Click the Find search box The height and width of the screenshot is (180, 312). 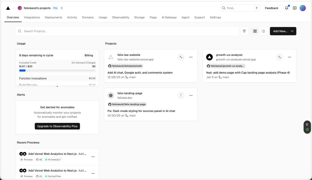click(x=240, y=8)
